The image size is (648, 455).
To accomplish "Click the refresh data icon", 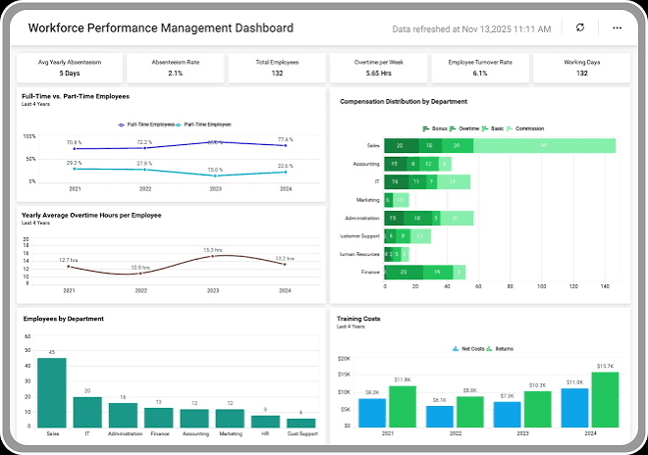I will pyautogui.click(x=580, y=27).
